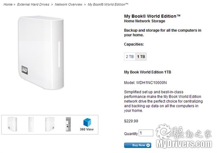Select the third angled drive thumbnail
The width and height of the screenshot is (217, 153).
pos(50,124)
